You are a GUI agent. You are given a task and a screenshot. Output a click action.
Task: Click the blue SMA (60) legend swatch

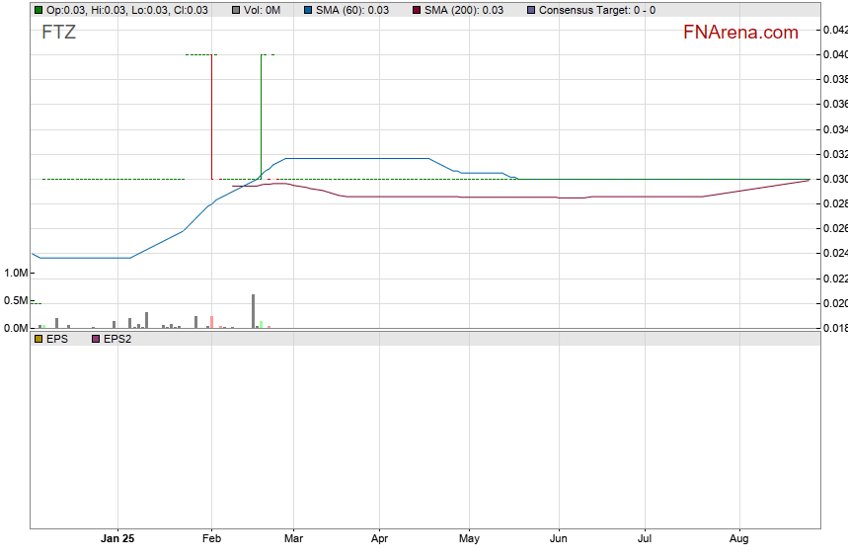coord(307,10)
